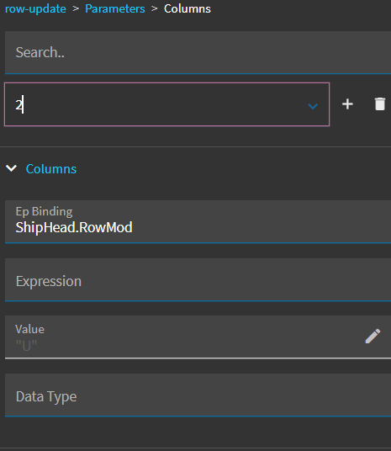Click into the Data Type field

pos(198,395)
